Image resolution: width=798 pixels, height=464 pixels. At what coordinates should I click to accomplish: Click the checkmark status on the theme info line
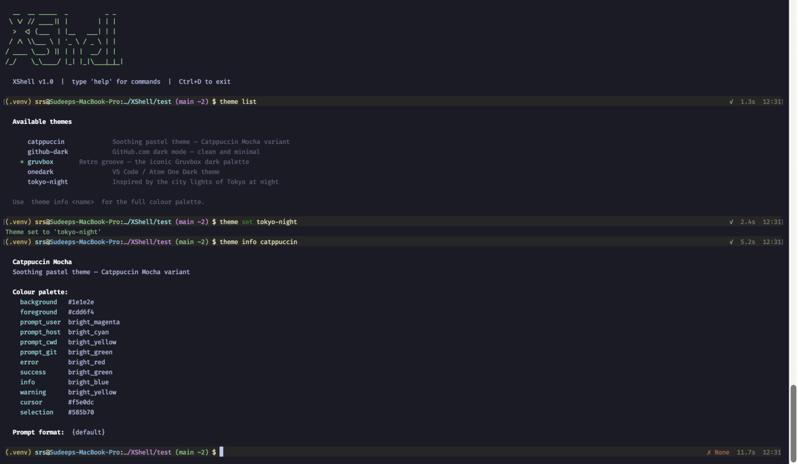pyautogui.click(x=731, y=242)
